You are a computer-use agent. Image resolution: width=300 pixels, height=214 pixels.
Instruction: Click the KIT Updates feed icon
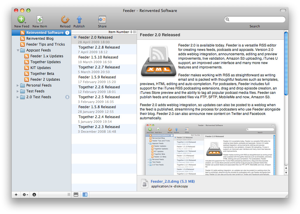[27, 68]
